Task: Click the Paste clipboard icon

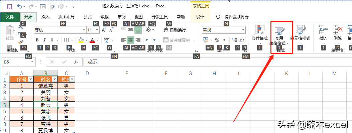Action: coord(10,30)
